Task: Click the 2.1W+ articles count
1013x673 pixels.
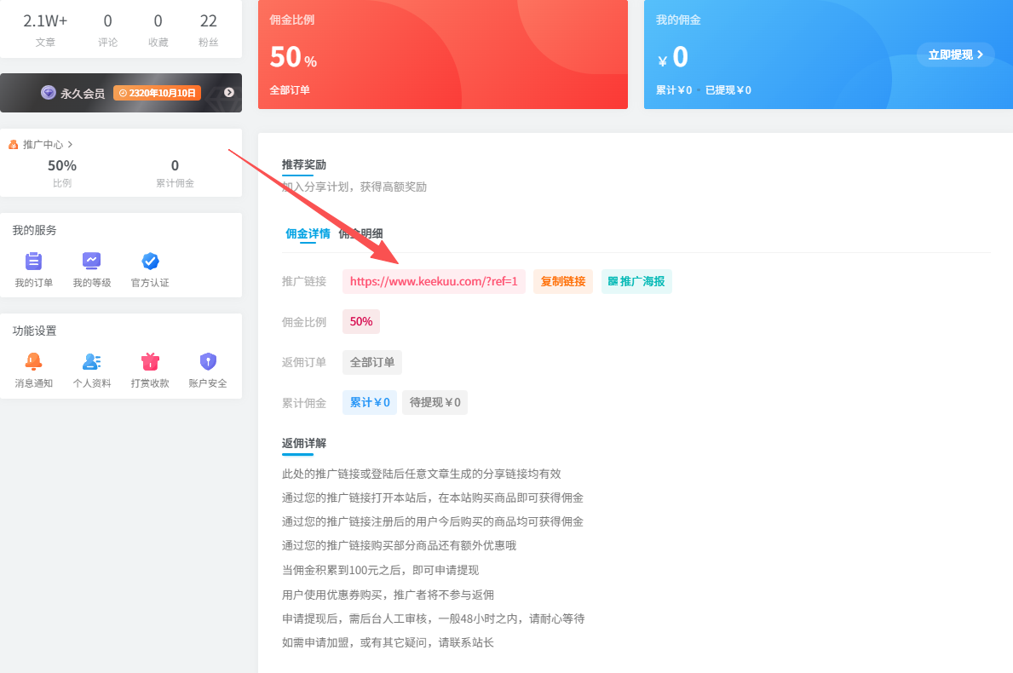Action: (45, 21)
